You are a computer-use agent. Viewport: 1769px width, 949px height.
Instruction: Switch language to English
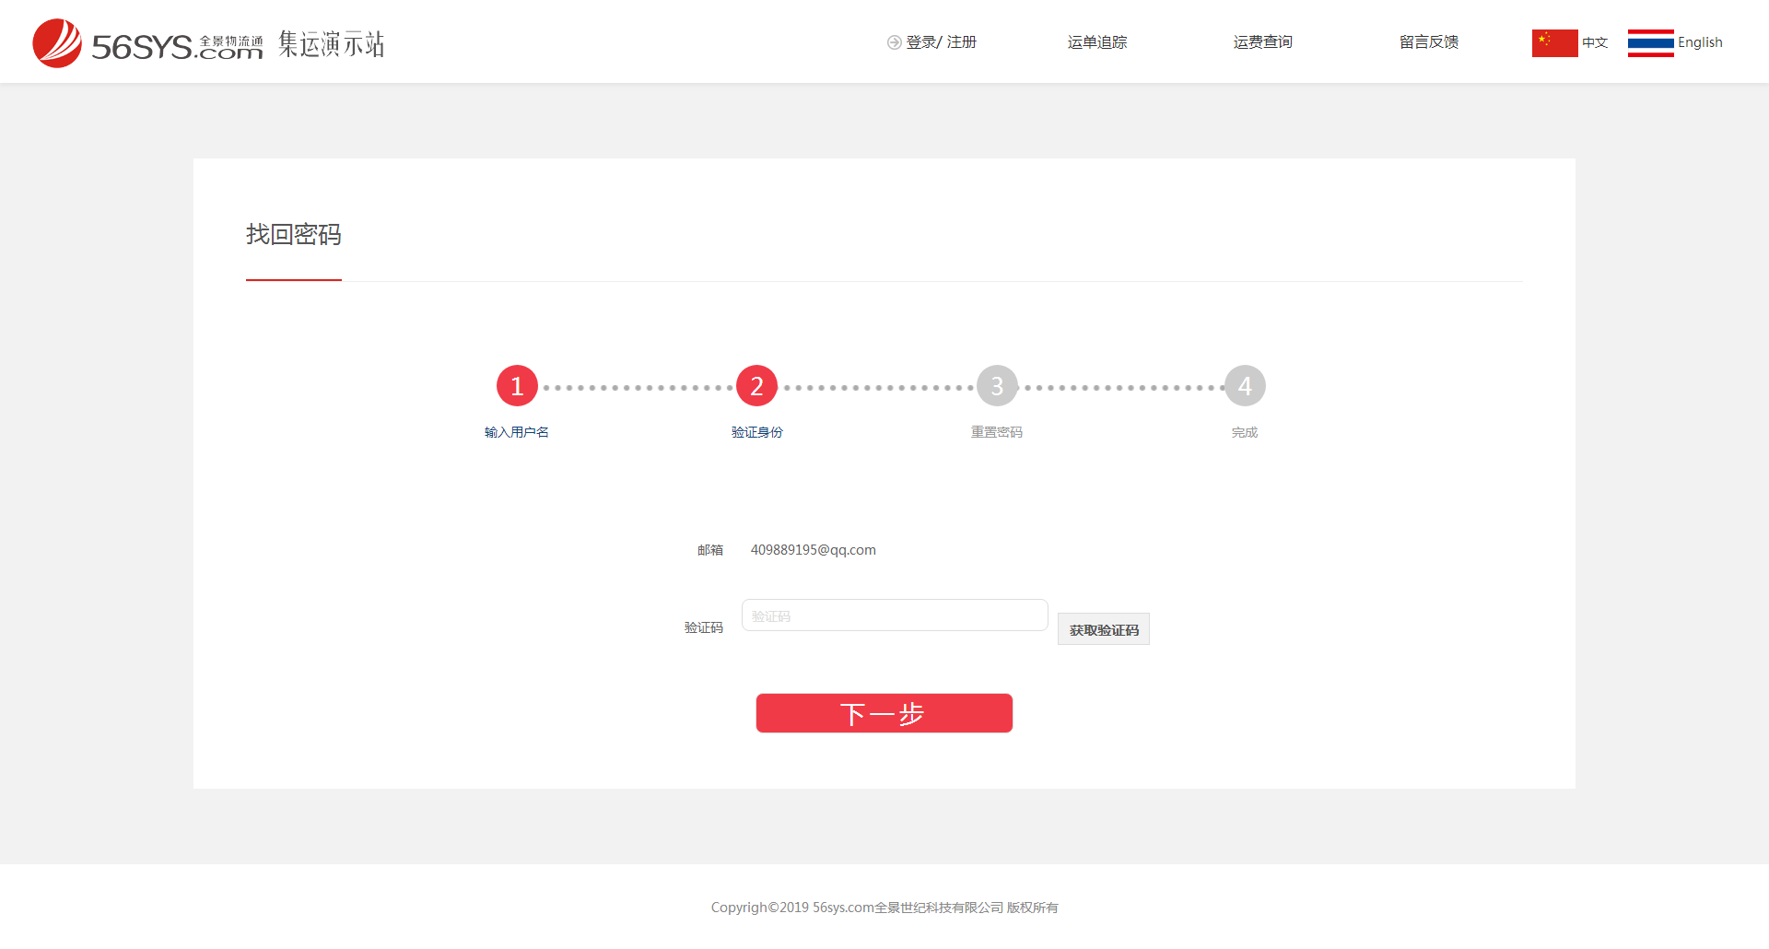tap(1700, 42)
